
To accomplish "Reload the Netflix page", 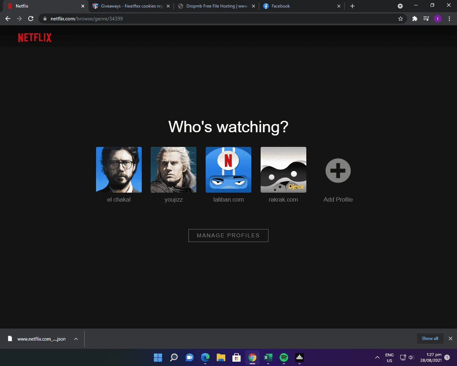I will [x=31, y=19].
